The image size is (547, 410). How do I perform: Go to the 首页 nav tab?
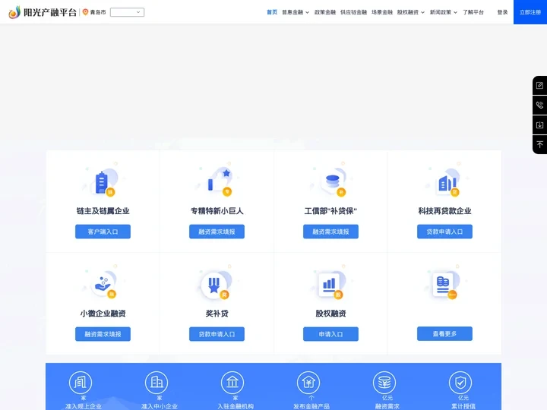click(272, 12)
